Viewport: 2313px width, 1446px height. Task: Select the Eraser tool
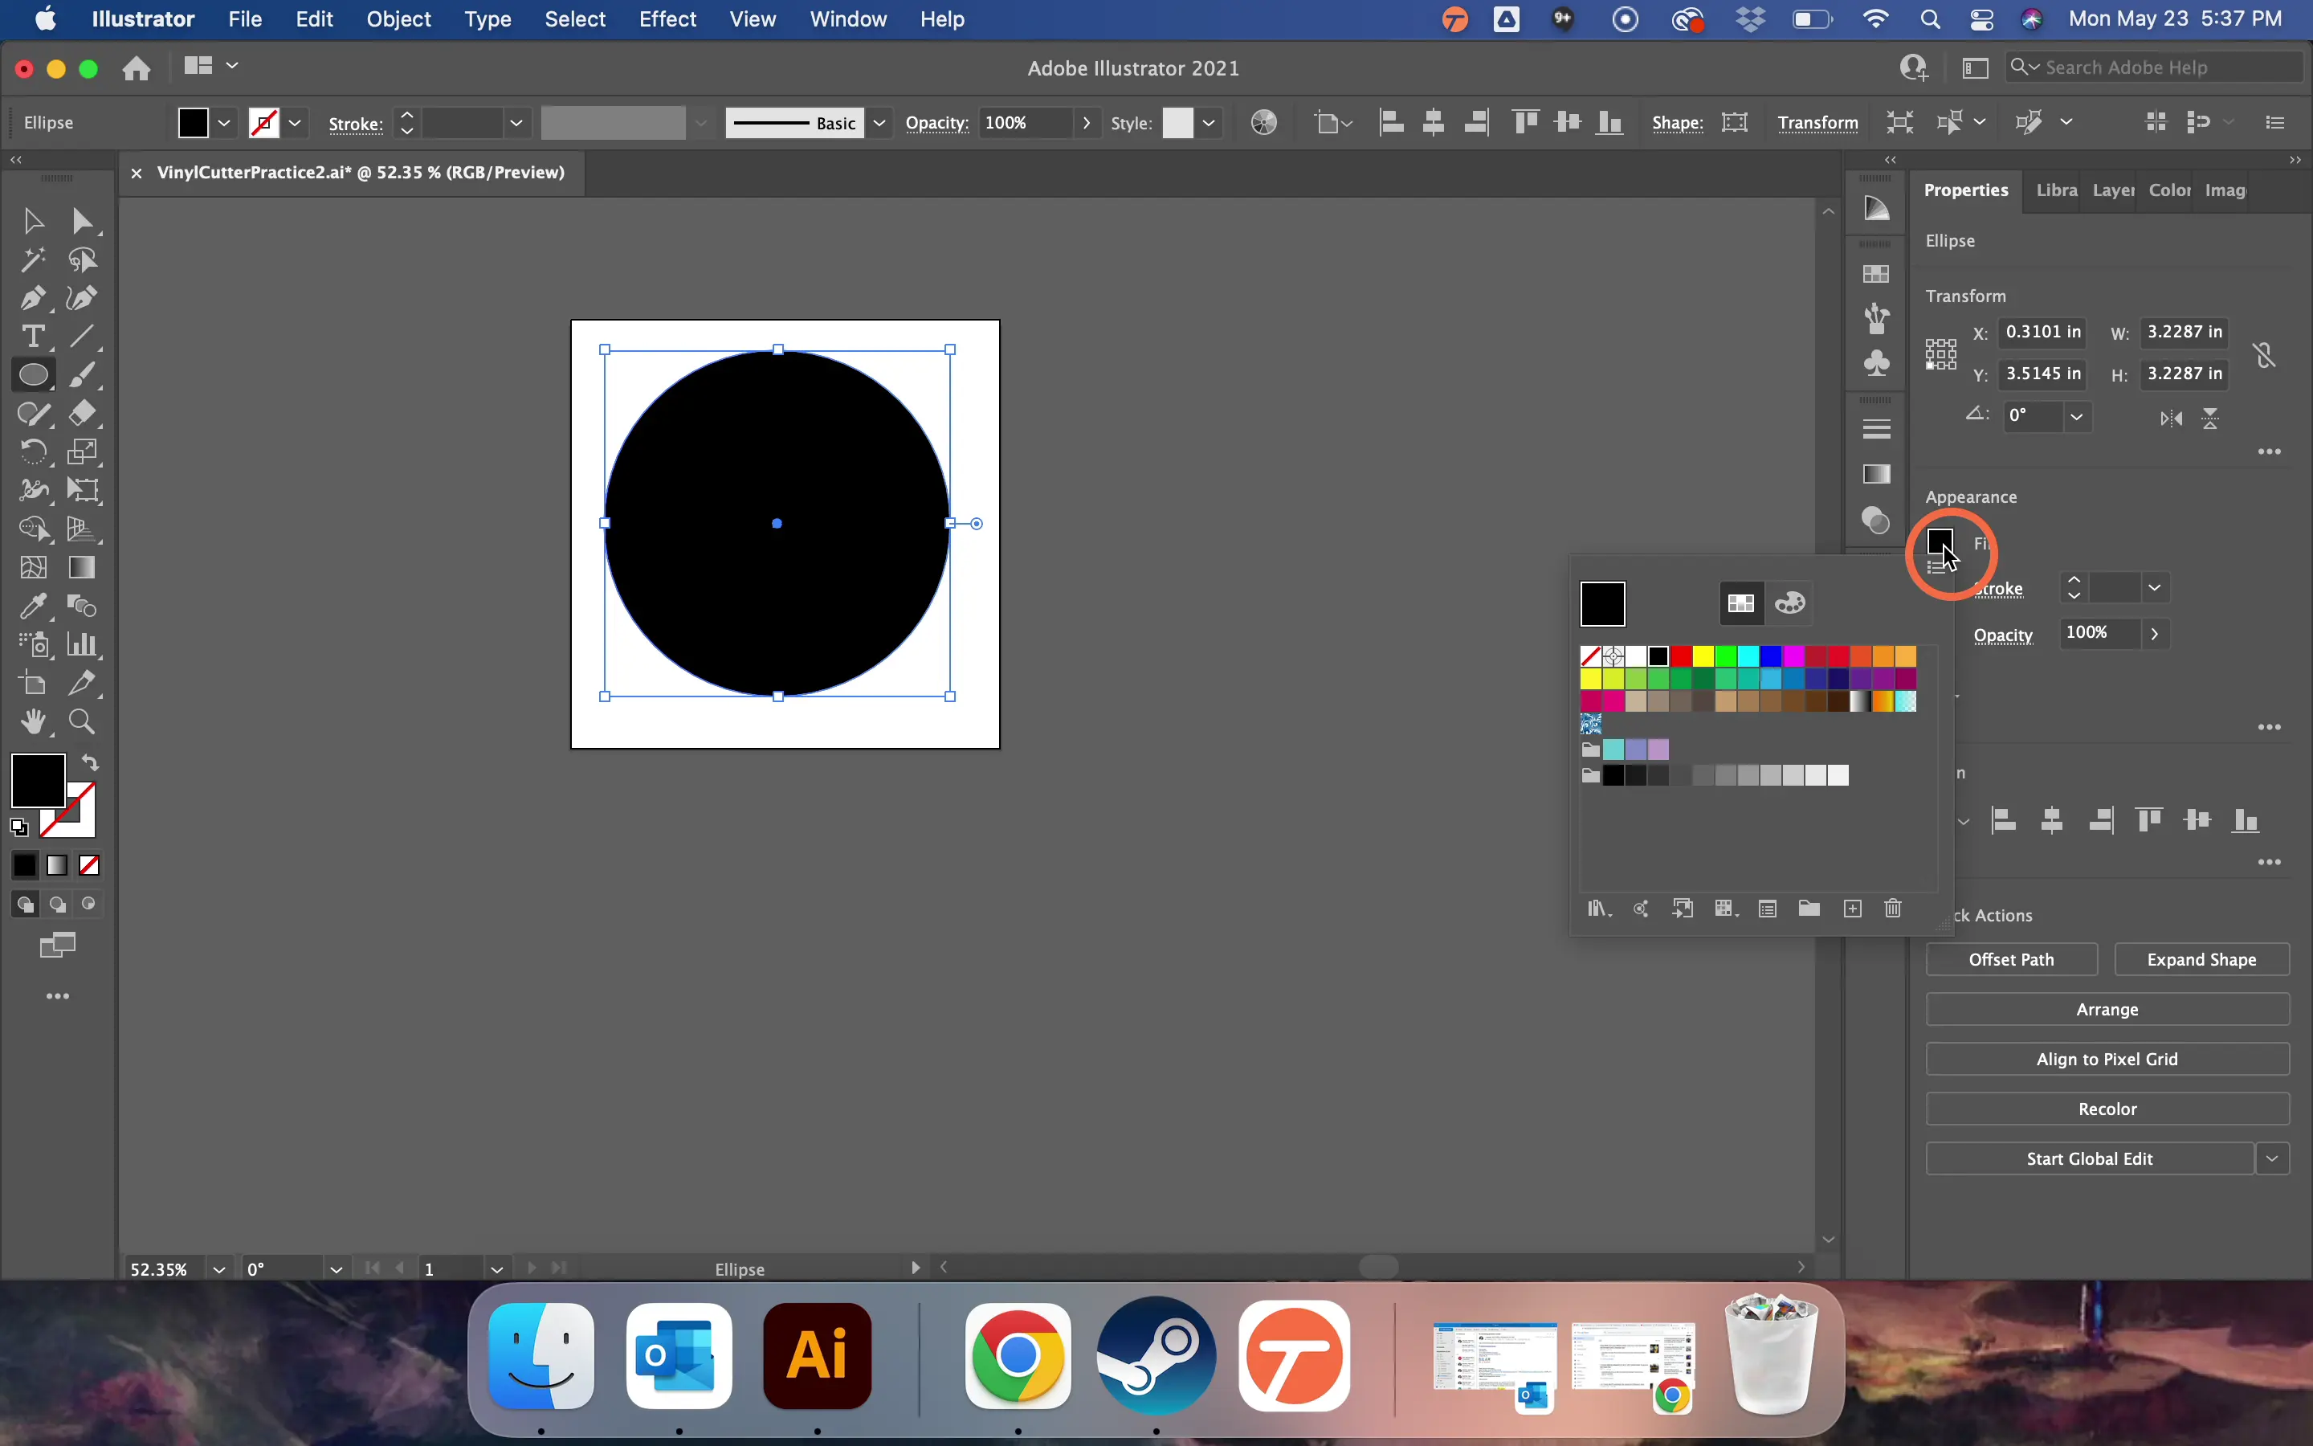pyautogui.click(x=82, y=413)
